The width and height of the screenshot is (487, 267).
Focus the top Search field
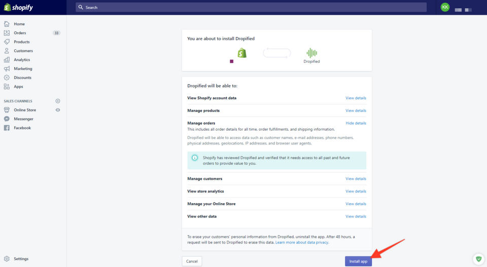(251, 7)
